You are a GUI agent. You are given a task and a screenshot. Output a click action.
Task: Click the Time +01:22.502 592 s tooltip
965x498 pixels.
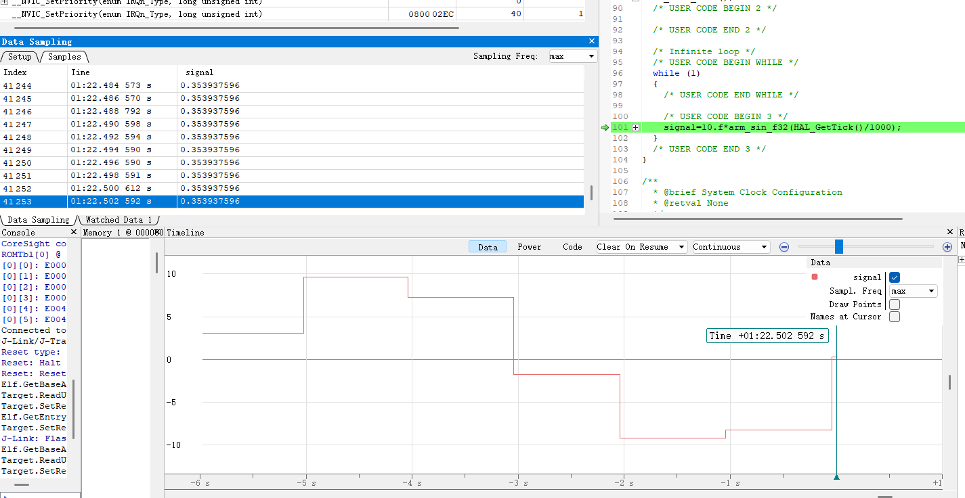pos(767,336)
